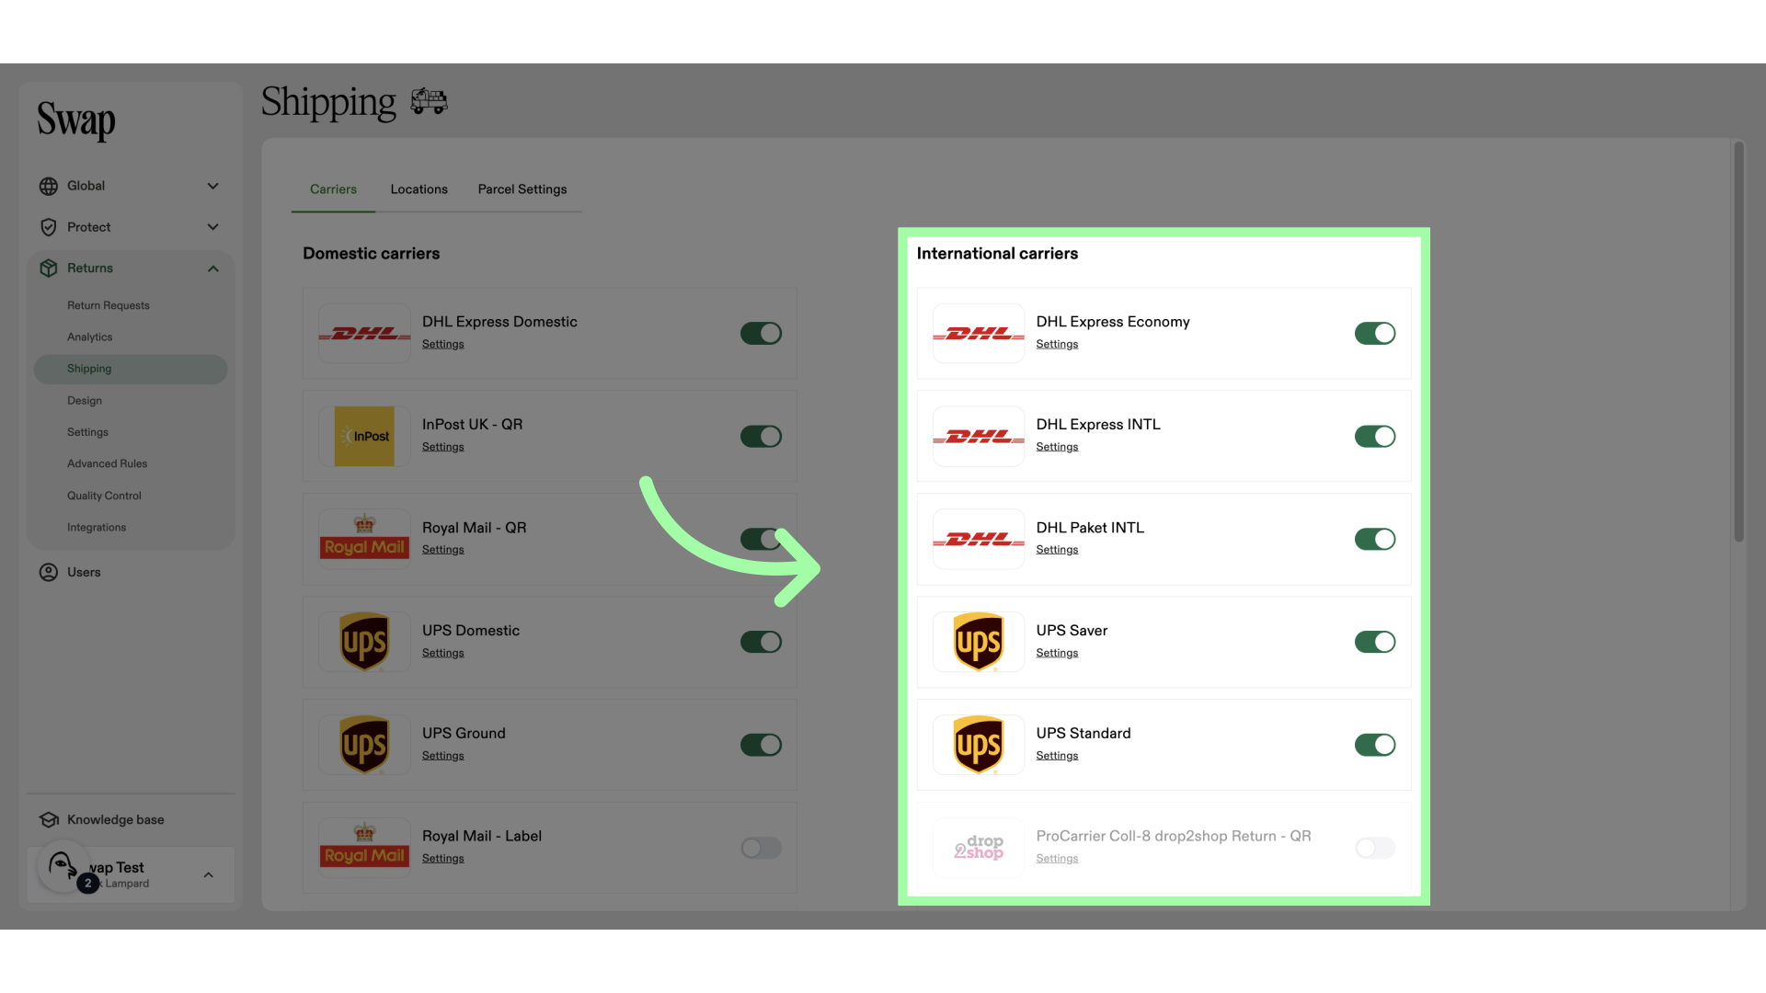Open Settings link for UPS Standard
Image resolution: width=1766 pixels, height=993 pixels.
point(1057,756)
